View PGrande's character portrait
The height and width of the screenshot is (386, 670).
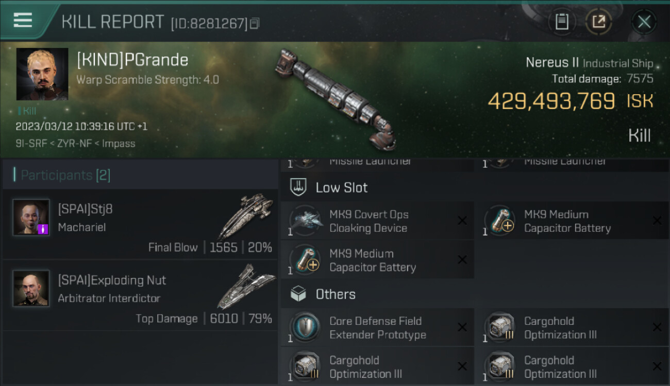pyautogui.click(x=42, y=74)
